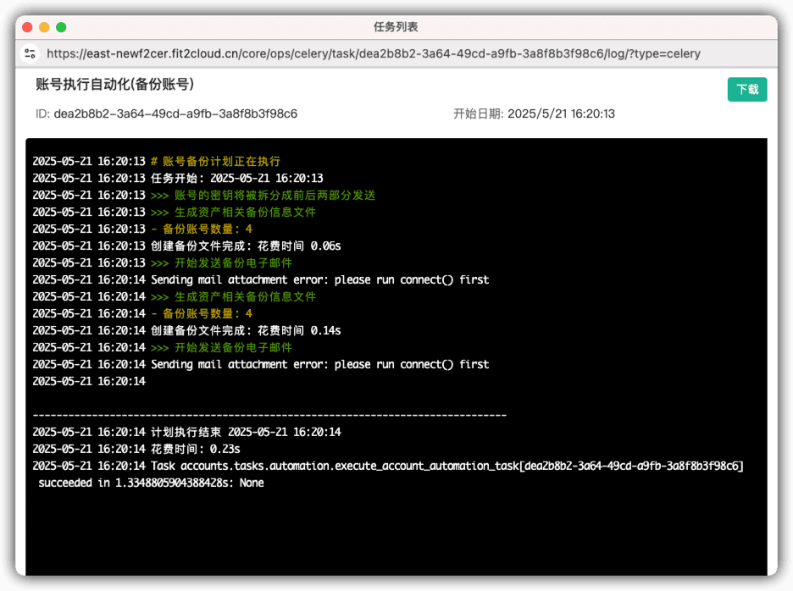Click the log line 计划执行结束
This screenshot has height=591, width=793.
point(186,432)
